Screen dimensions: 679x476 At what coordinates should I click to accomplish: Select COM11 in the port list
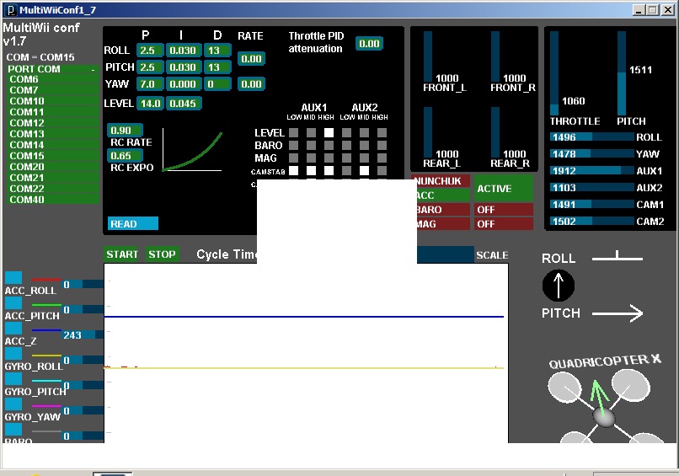[54, 112]
